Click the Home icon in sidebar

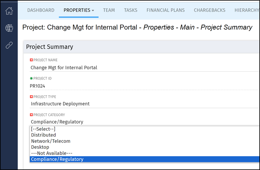point(9,11)
